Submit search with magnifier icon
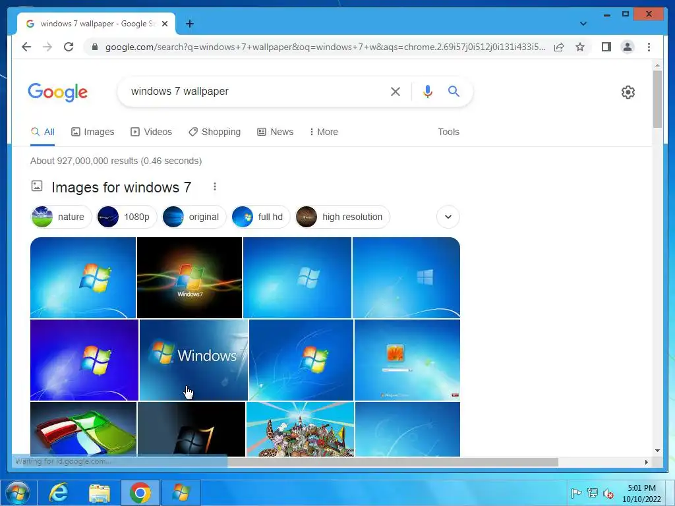The width and height of the screenshot is (675, 506). tap(454, 91)
